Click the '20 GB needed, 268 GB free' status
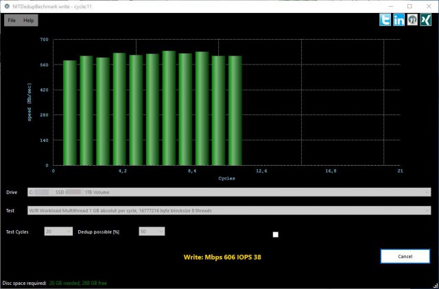Image resolution: width=439 pixels, height=289 pixels. click(x=78, y=283)
